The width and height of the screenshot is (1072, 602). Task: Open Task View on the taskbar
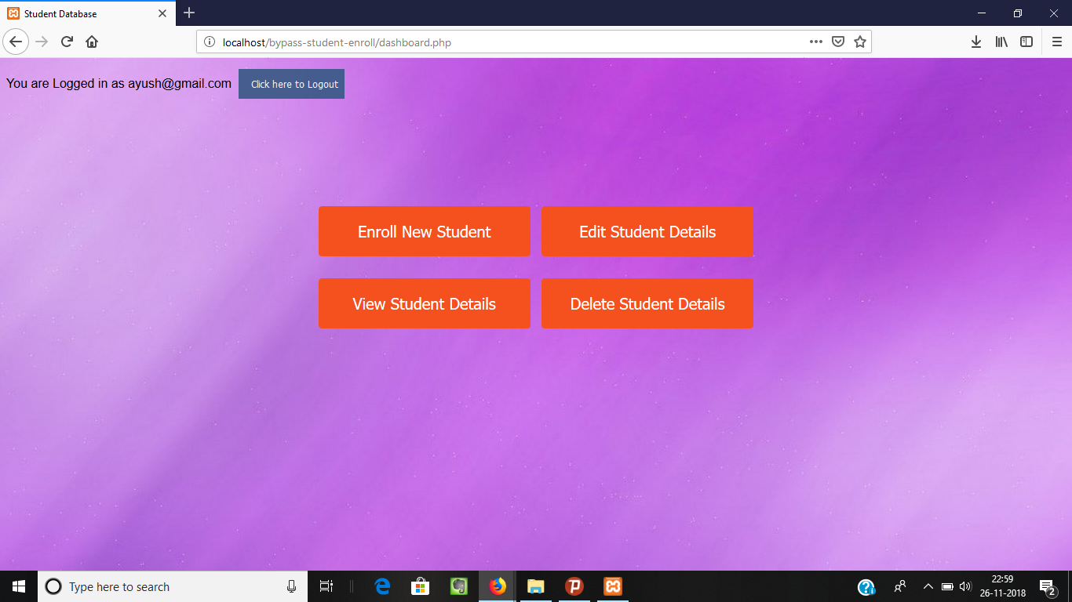pyautogui.click(x=326, y=586)
